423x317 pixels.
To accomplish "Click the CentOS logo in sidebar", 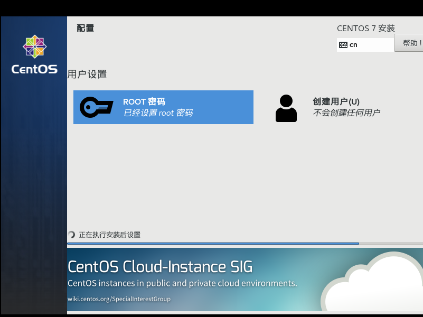I will (x=34, y=46).
